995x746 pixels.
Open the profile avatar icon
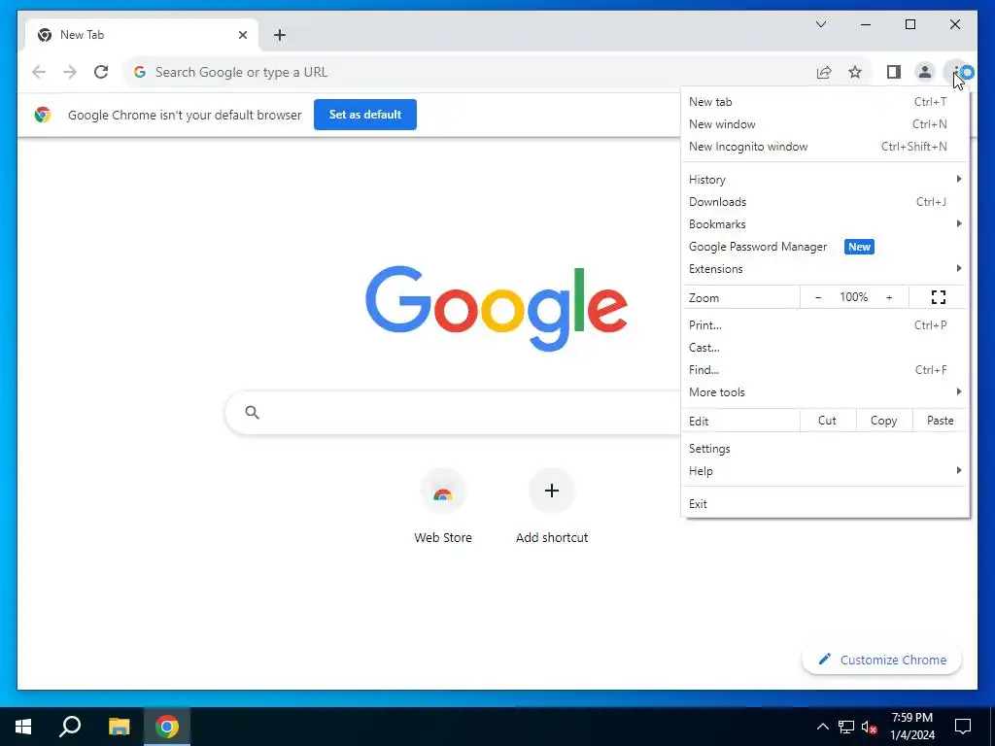925,72
